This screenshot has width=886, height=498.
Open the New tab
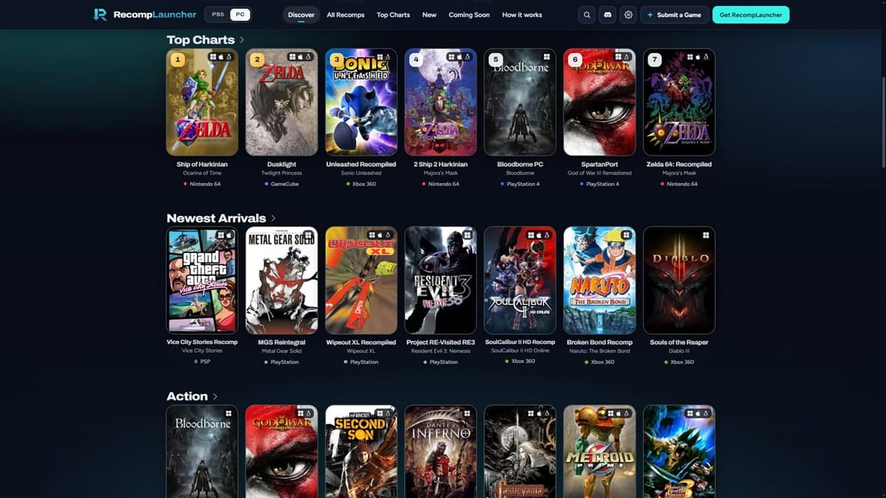click(x=429, y=15)
